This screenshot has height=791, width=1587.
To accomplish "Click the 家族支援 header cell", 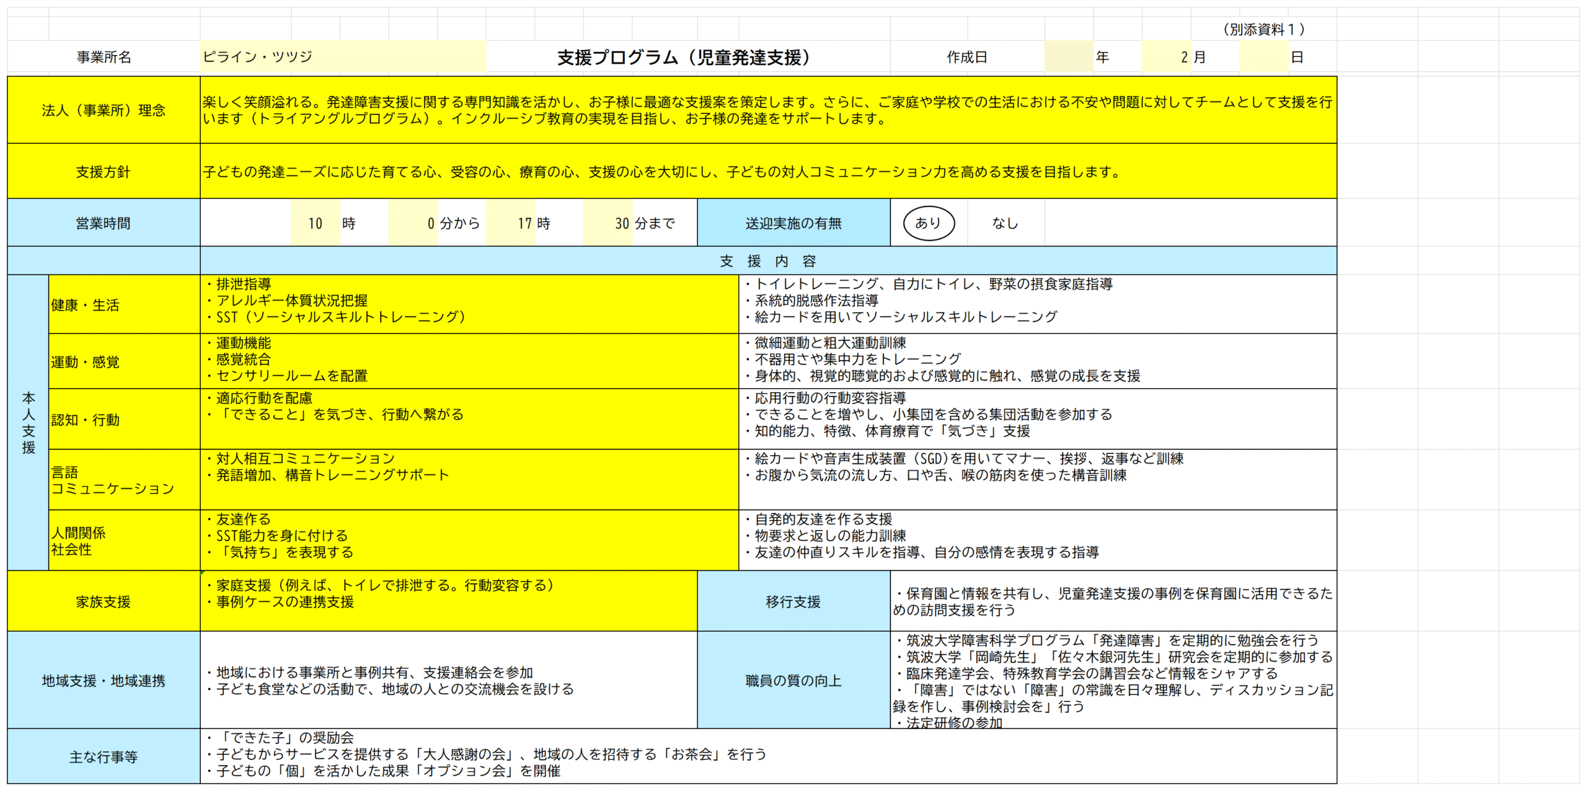I will click(104, 601).
